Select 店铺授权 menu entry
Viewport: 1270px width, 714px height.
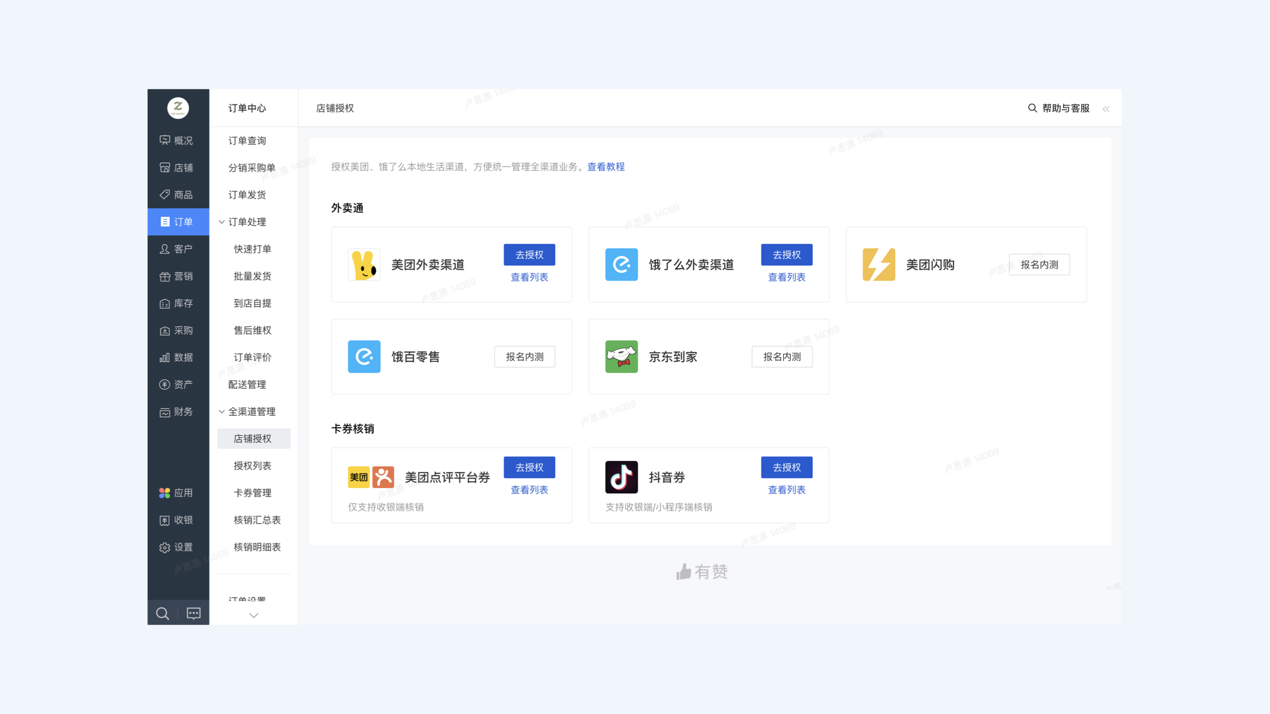tap(253, 439)
